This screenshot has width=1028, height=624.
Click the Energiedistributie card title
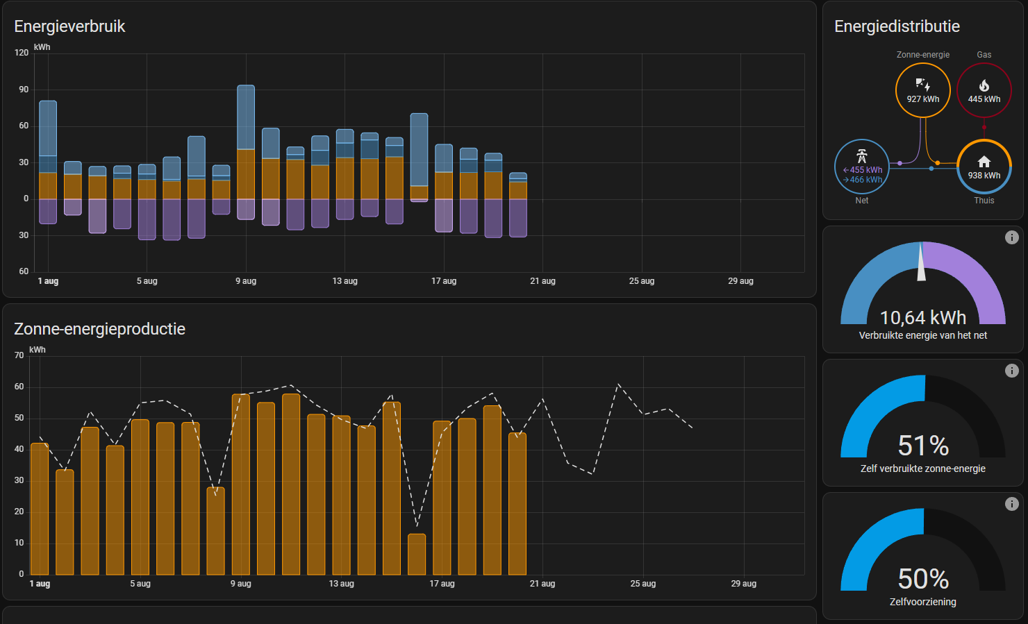[x=897, y=26]
